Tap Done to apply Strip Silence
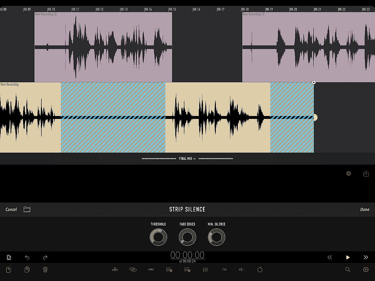Image resolution: width=375 pixels, height=281 pixels. 365,209
